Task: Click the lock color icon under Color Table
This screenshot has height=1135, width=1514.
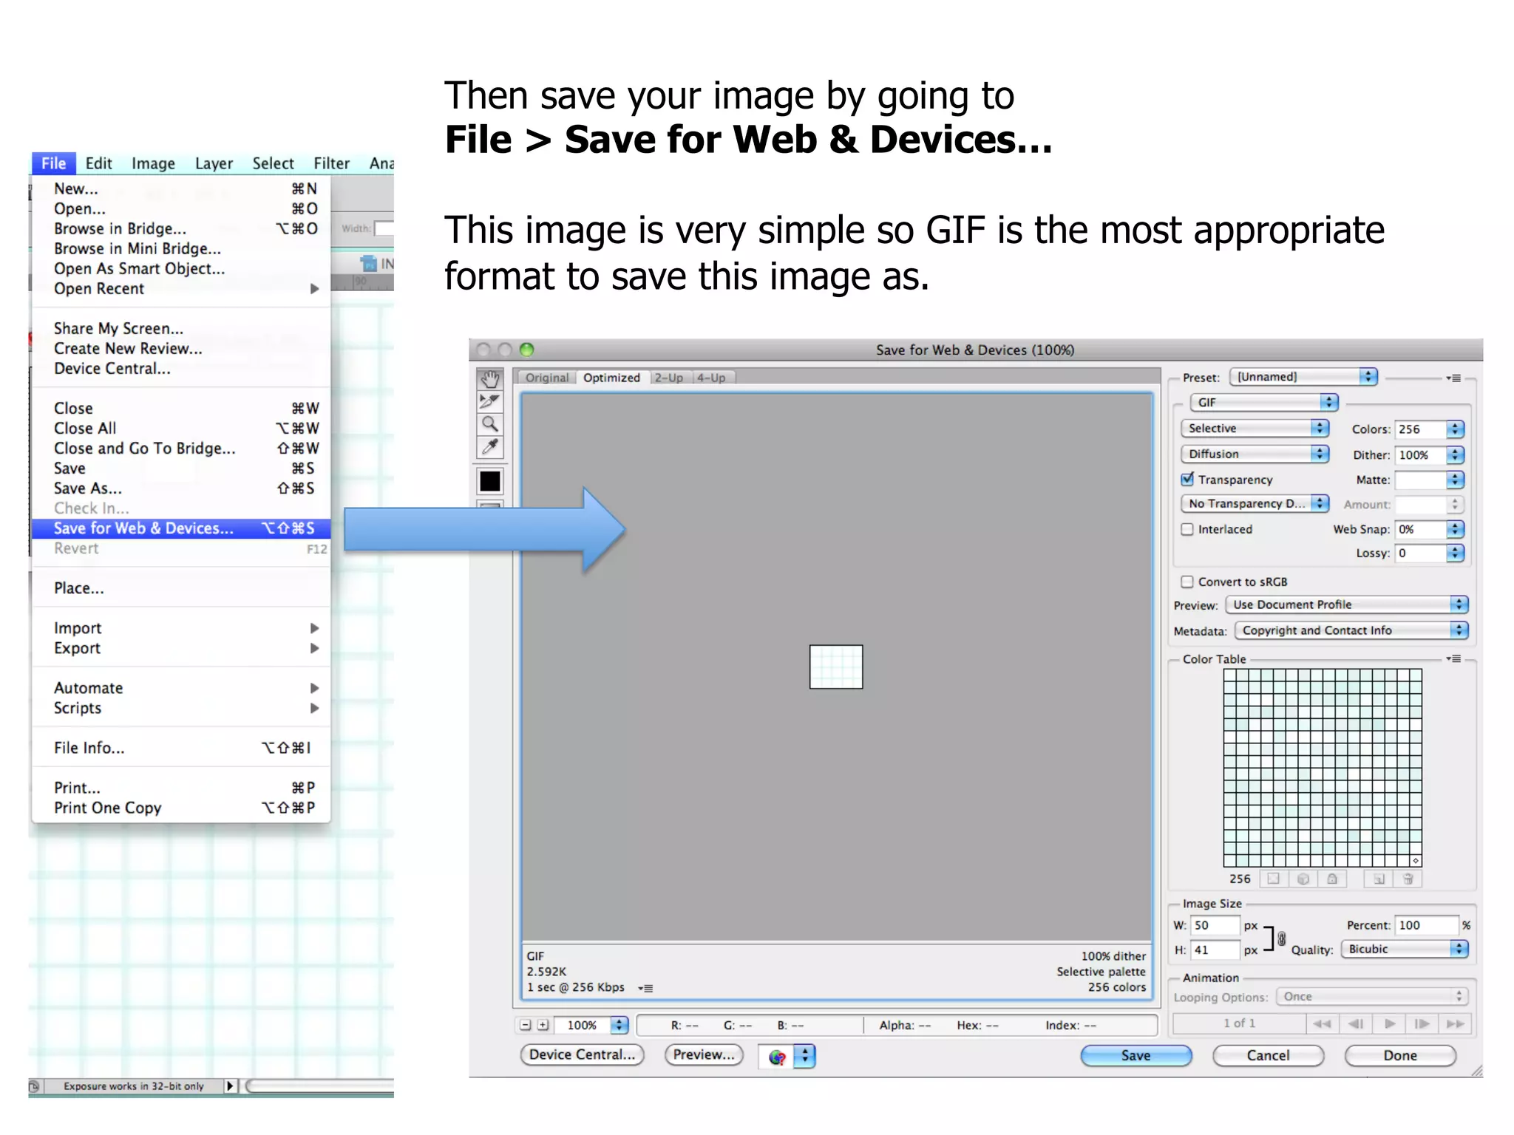Action: tap(1332, 879)
